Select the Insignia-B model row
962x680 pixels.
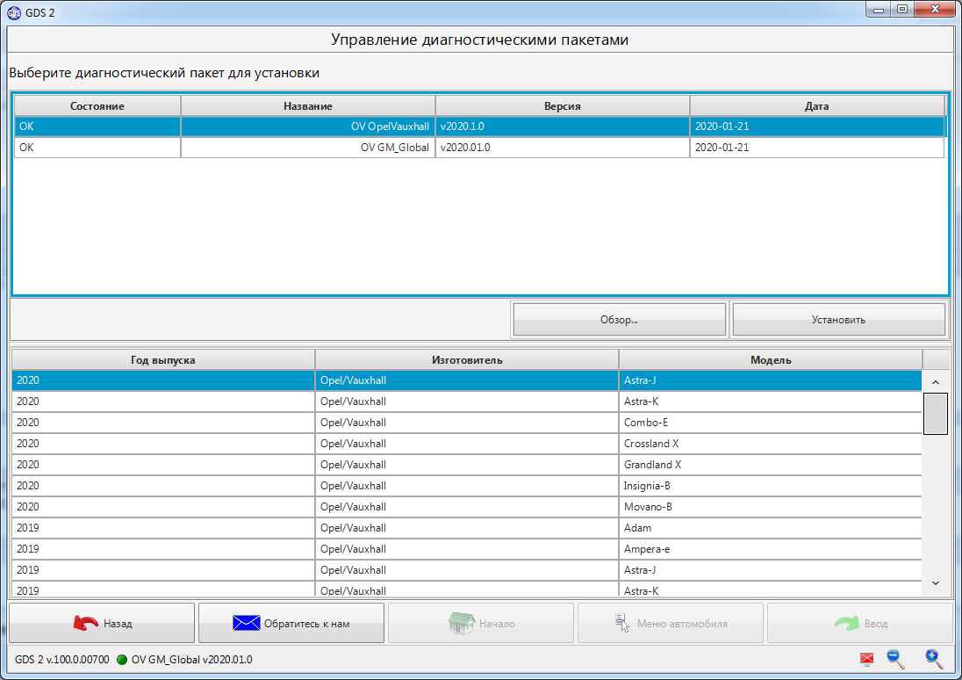coord(467,485)
